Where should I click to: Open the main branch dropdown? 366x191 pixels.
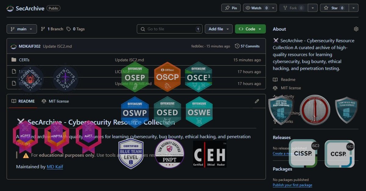tap(22, 29)
